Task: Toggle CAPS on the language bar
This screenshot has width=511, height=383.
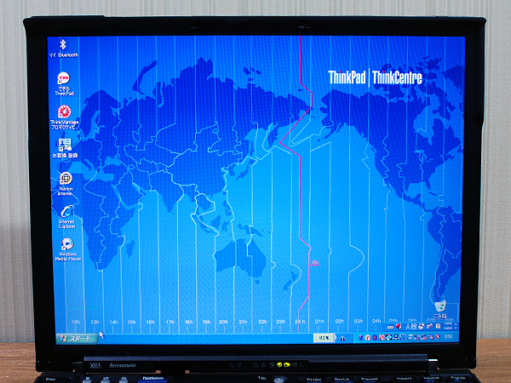Action: click(x=448, y=323)
